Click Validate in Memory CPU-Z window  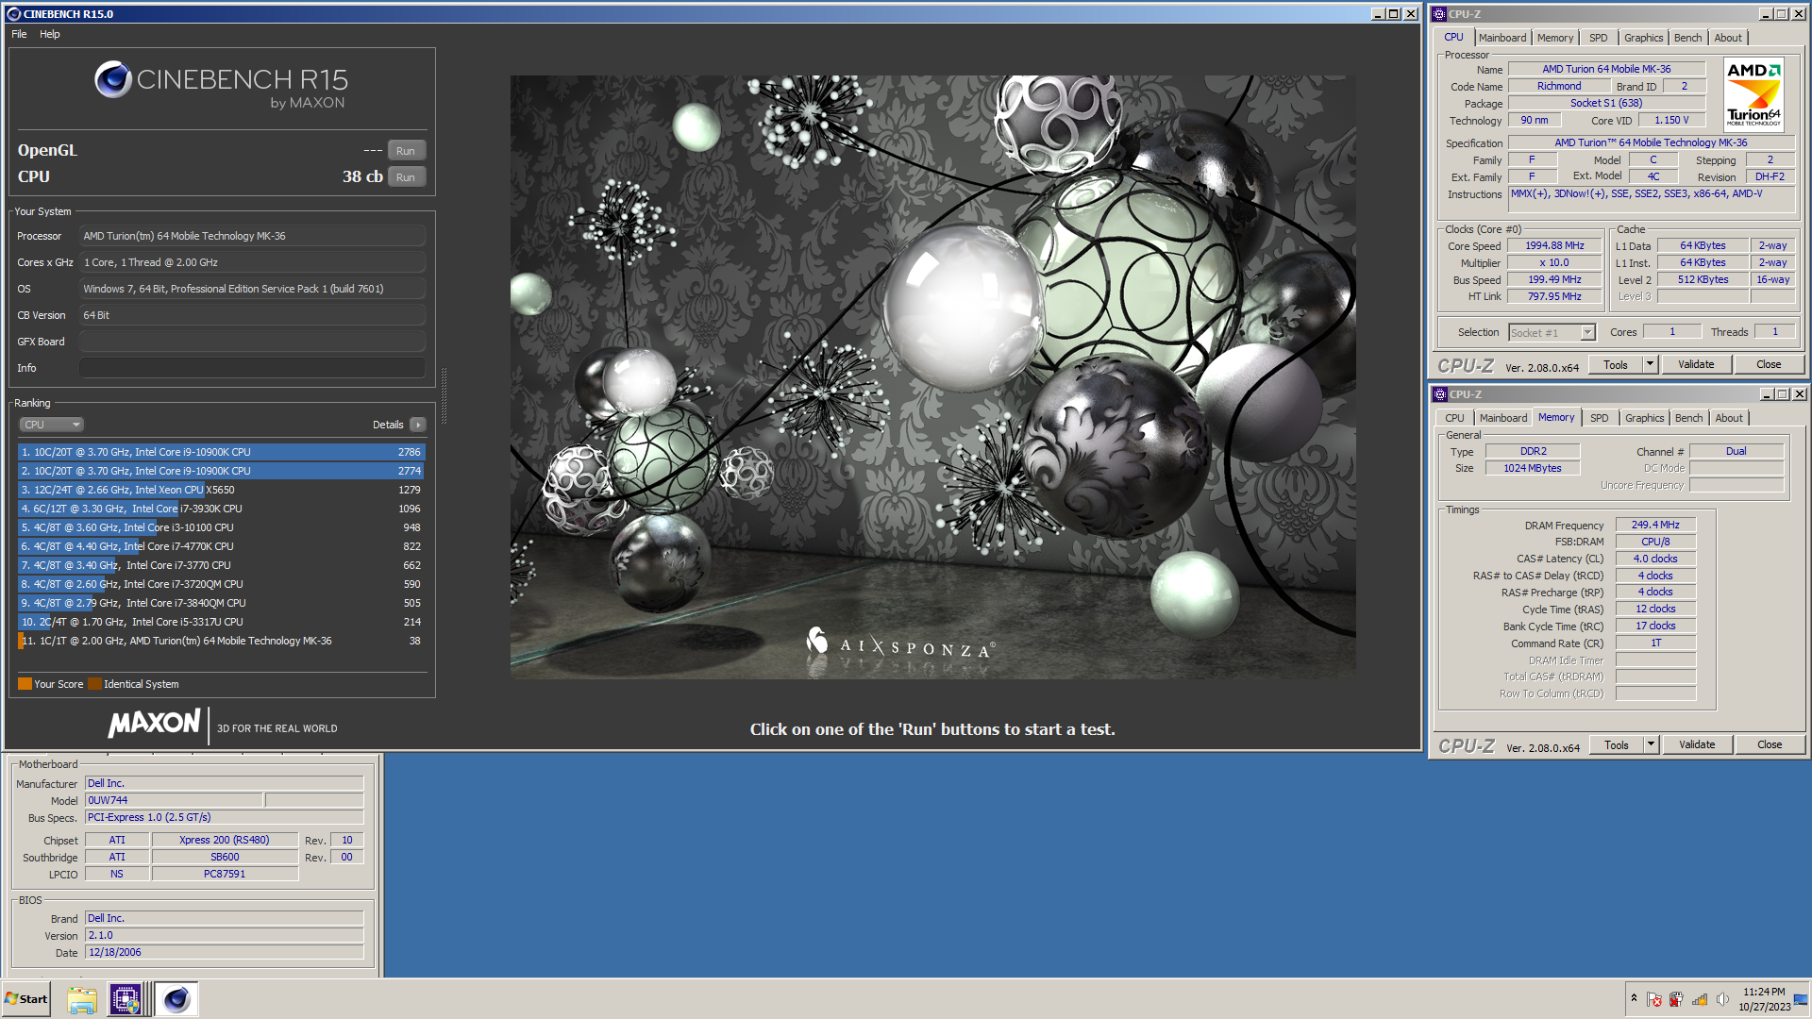tap(1697, 745)
